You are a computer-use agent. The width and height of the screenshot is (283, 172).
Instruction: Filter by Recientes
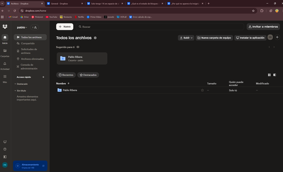[x=66, y=75]
